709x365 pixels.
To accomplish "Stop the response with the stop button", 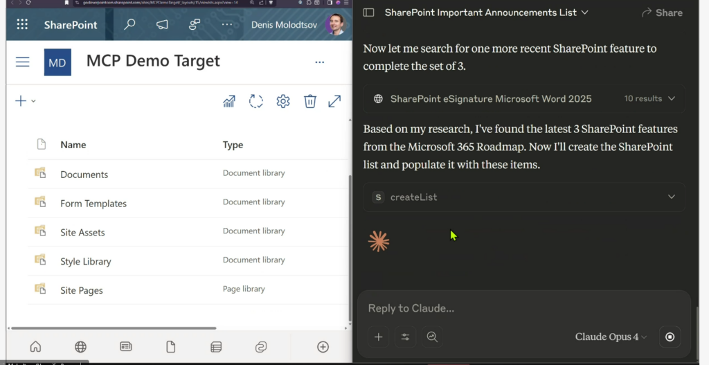I will 670,337.
